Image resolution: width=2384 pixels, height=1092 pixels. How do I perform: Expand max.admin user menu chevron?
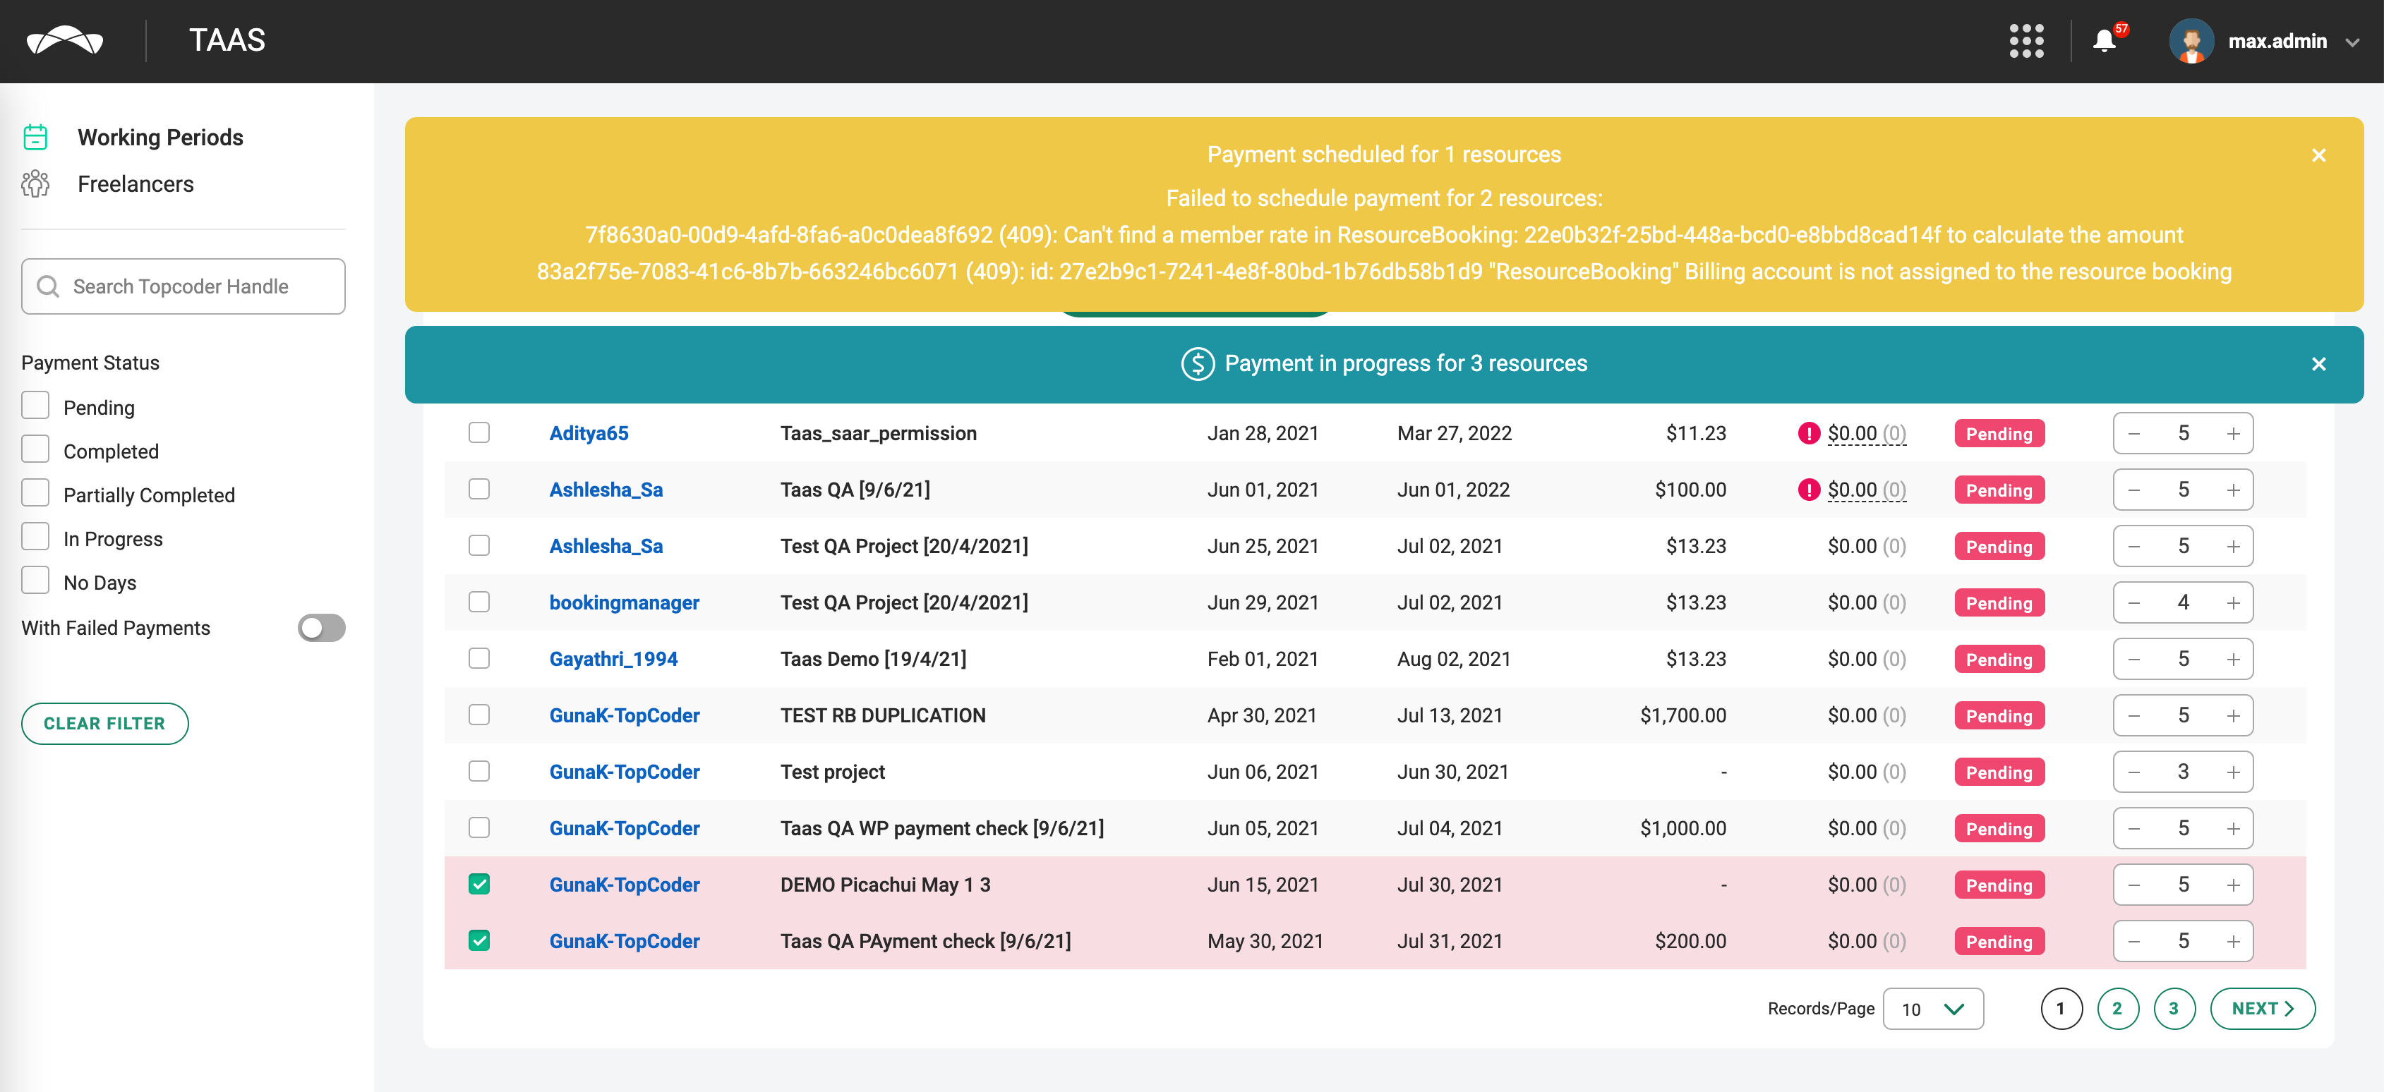(x=2352, y=42)
